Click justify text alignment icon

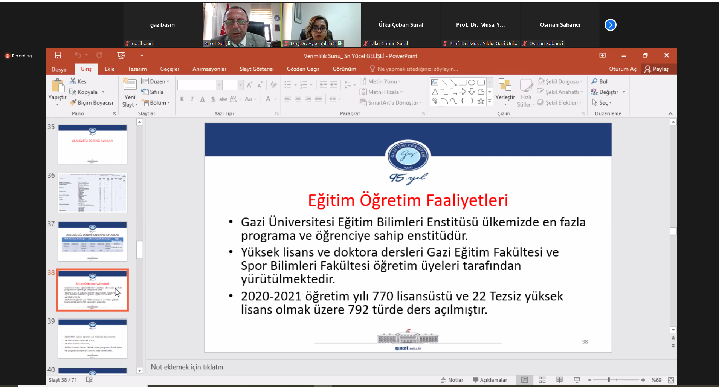318,99
